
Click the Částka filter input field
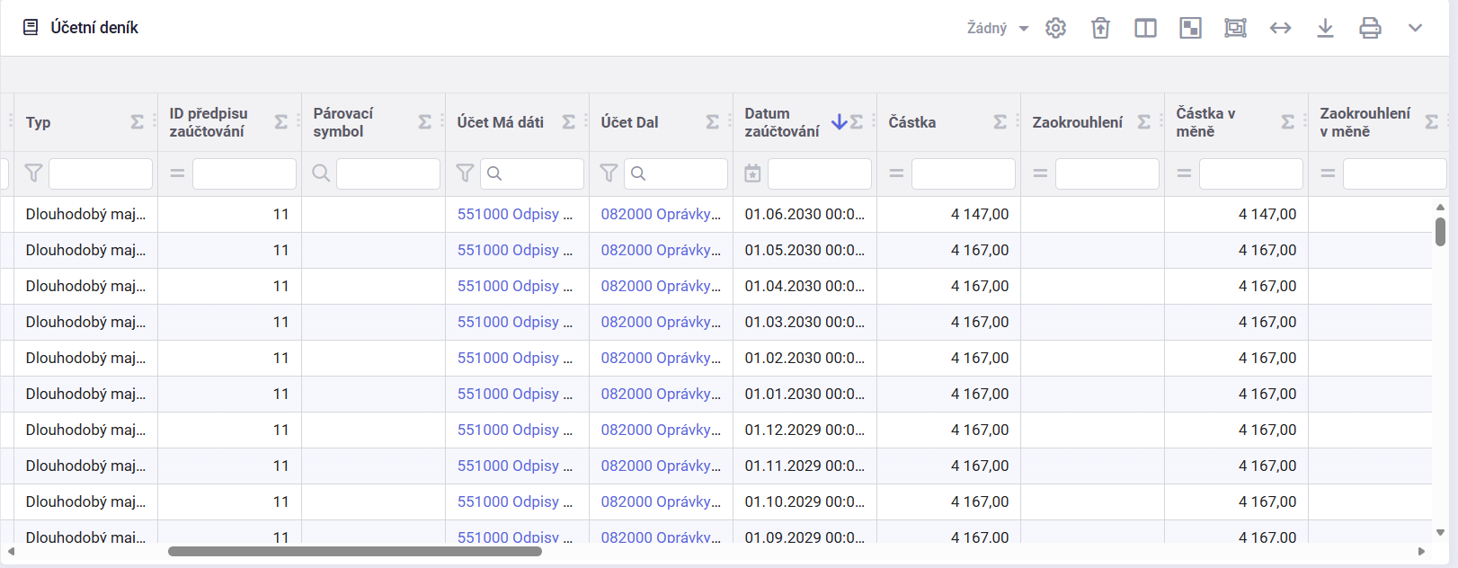pos(963,173)
